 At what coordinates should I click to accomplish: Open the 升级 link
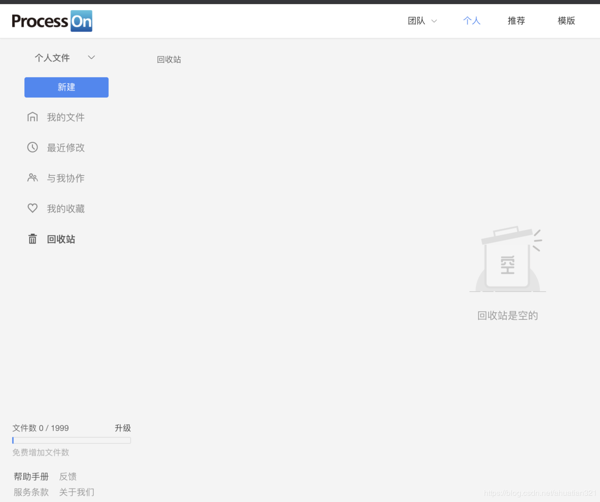pos(122,428)
